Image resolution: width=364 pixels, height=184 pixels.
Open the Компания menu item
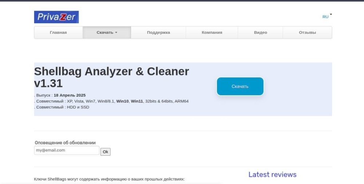(x=212, y=32)
